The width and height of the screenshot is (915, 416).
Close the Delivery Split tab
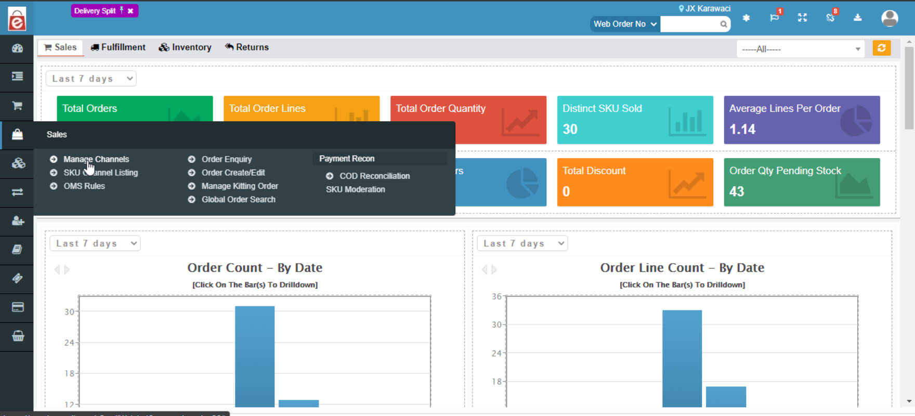coord(130,11)
